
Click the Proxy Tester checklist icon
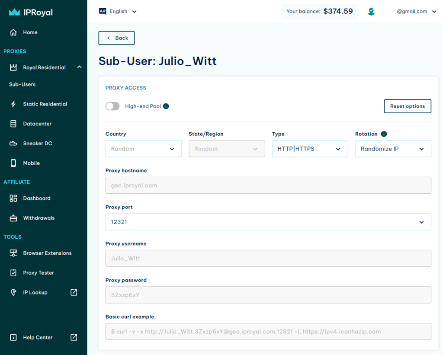[x=13, y=273]
